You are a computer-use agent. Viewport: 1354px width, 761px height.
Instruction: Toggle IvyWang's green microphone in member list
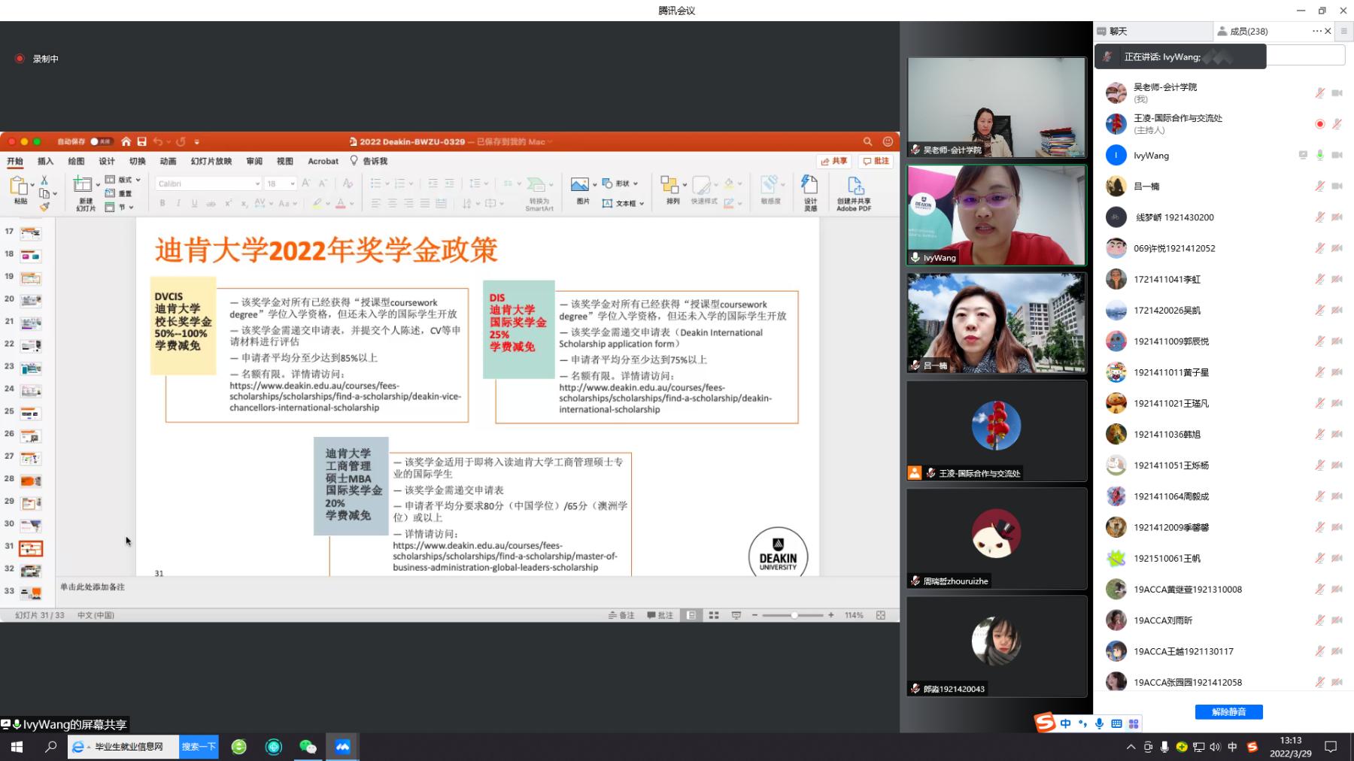tap(1319, 155)
